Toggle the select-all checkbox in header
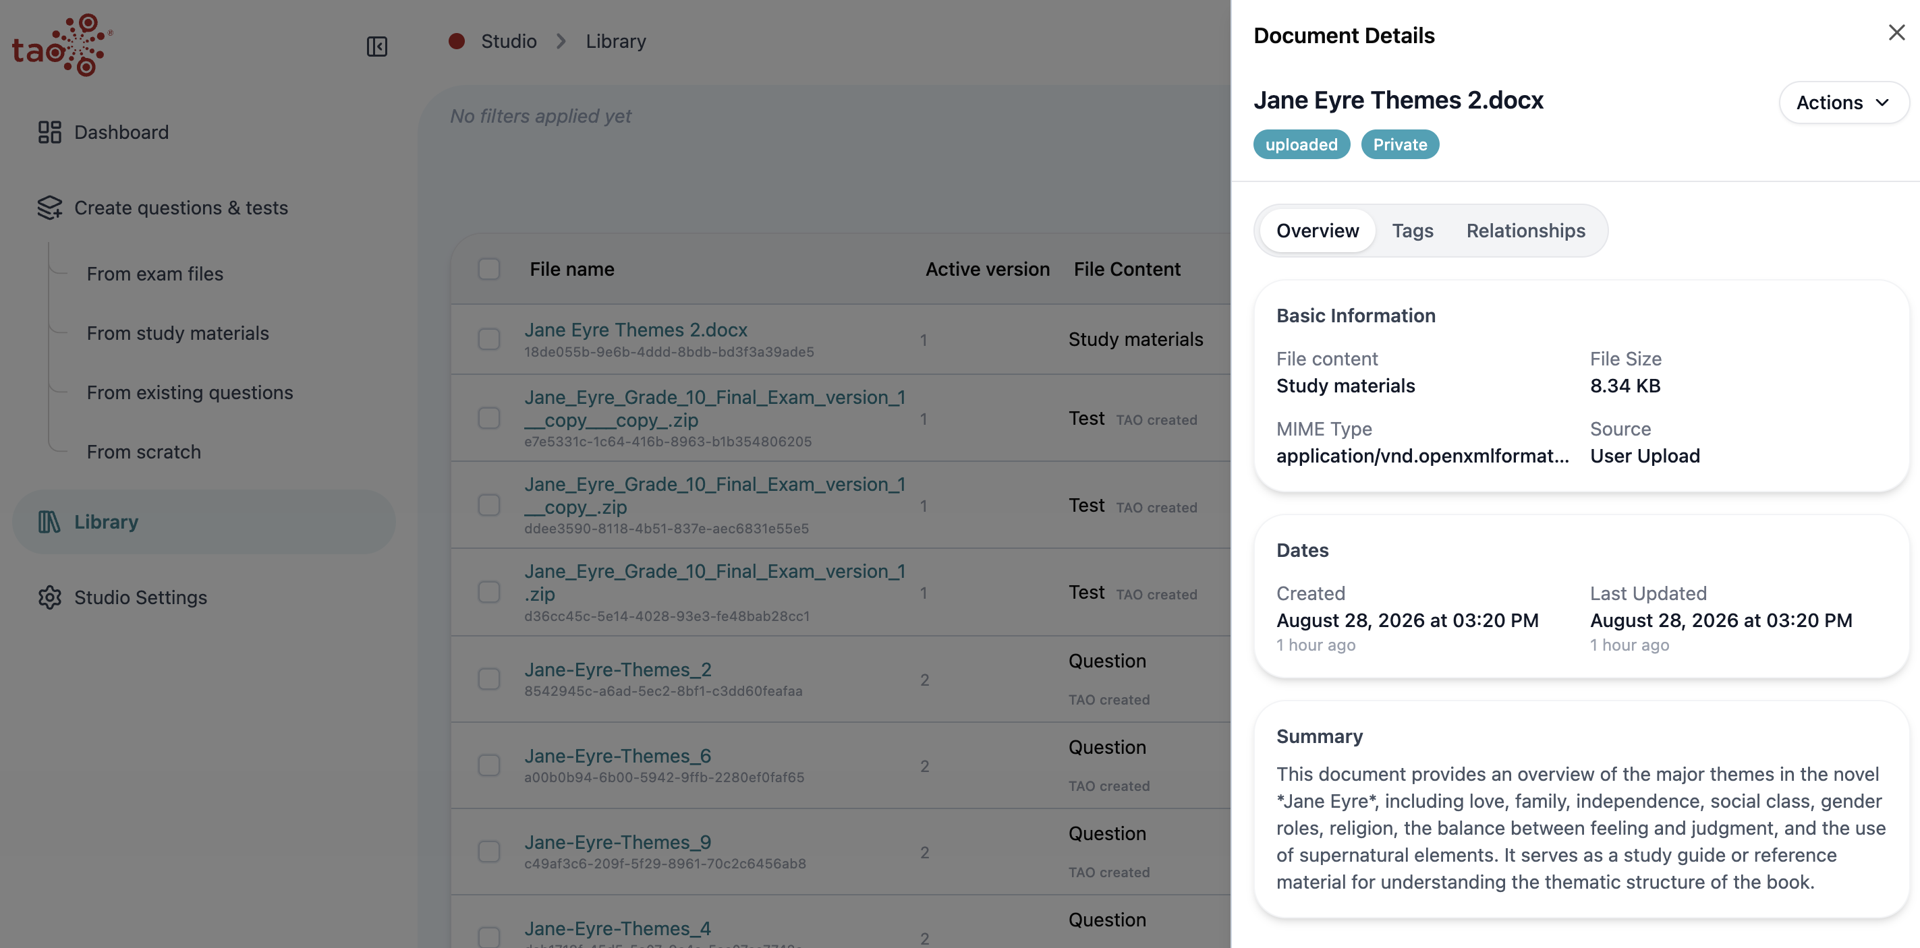Screen dimensions: 1920x948 489,269
